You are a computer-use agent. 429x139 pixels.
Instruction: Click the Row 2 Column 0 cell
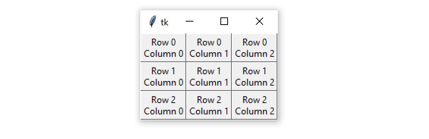[163, 105]
